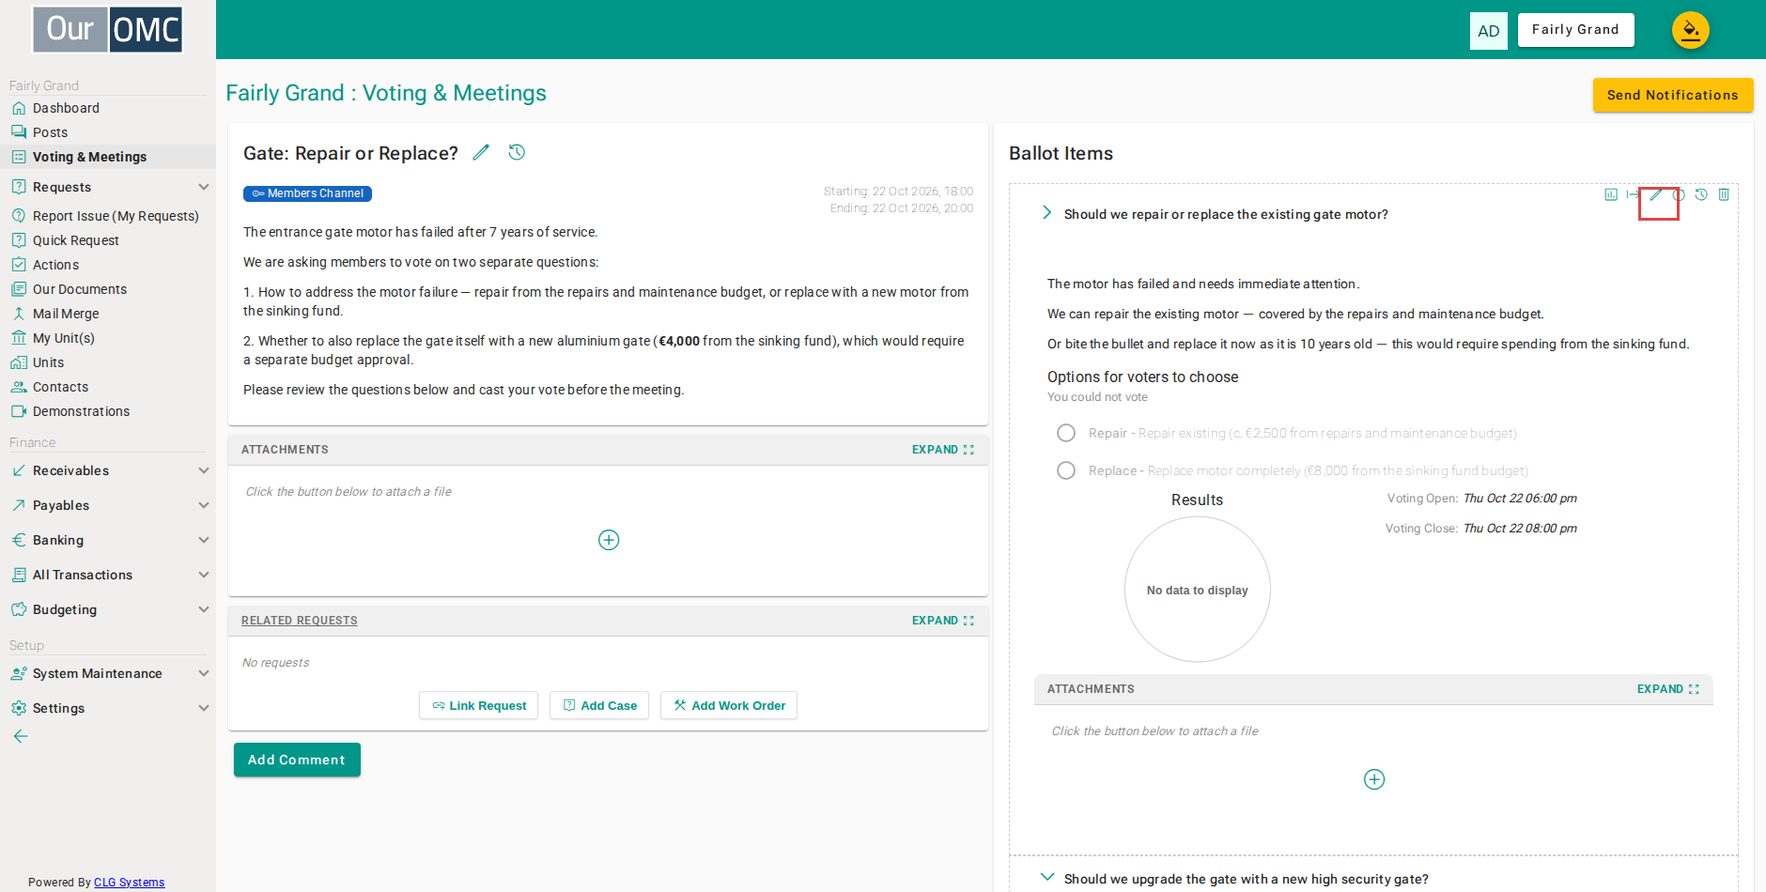Click the Send Notifications button
This screenshot has height=892, width=1766.
point(1673,95)
